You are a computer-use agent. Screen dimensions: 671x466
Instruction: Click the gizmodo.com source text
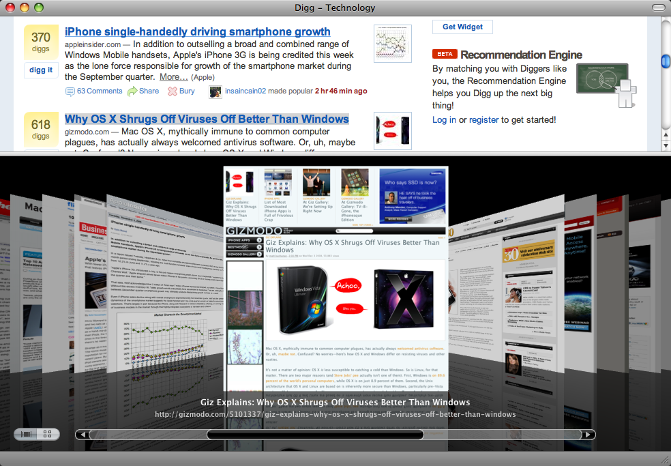click(87, 132)
